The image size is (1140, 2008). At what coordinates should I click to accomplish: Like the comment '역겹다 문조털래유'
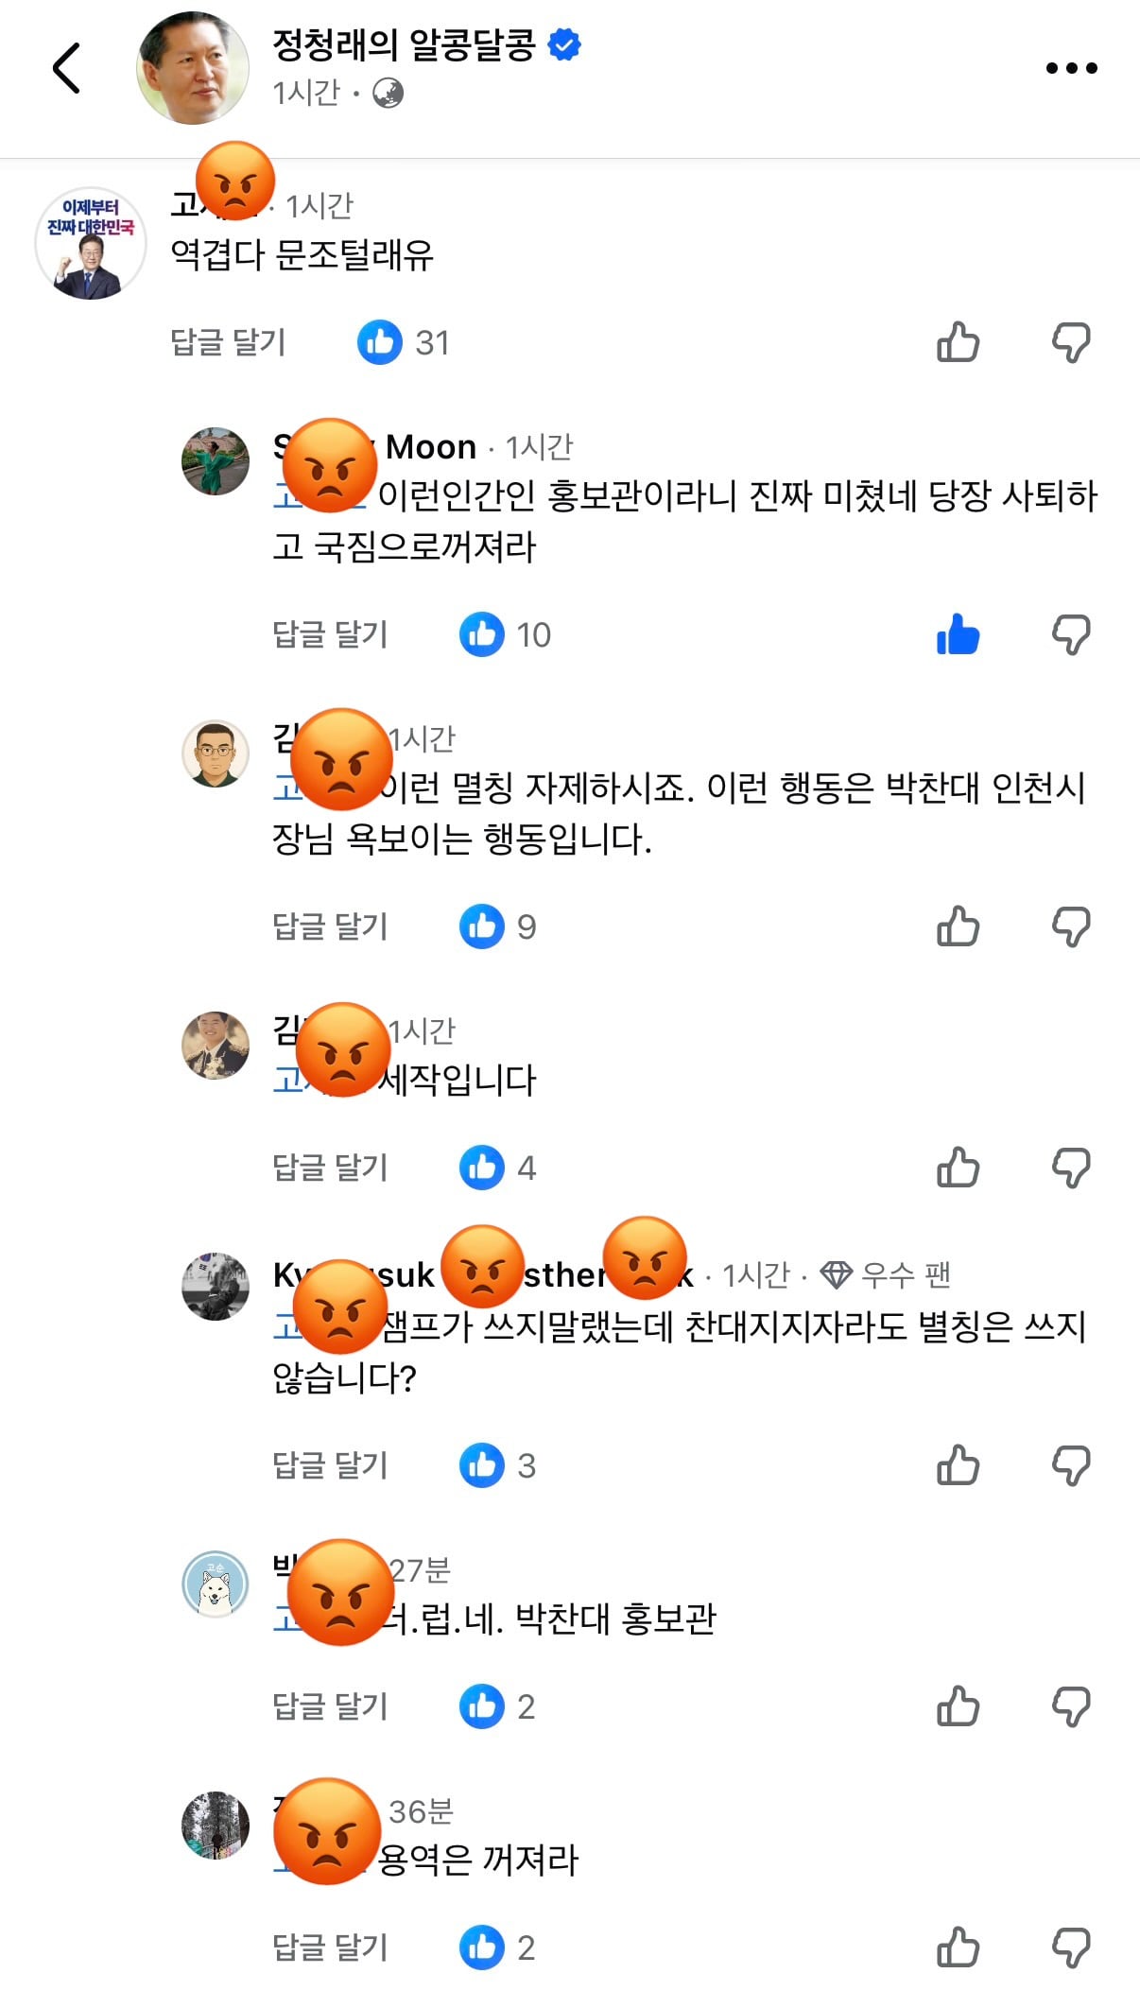(958, 342)
